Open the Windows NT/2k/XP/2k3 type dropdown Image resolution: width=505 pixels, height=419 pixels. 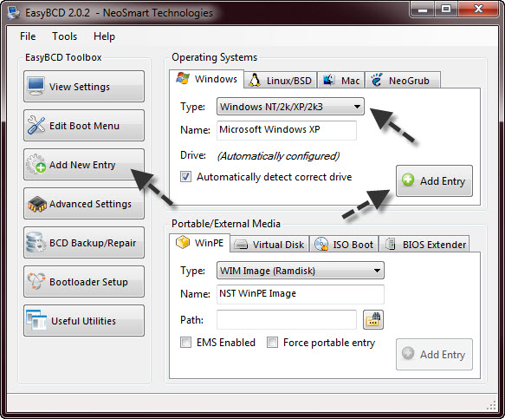tap(290, 107)
